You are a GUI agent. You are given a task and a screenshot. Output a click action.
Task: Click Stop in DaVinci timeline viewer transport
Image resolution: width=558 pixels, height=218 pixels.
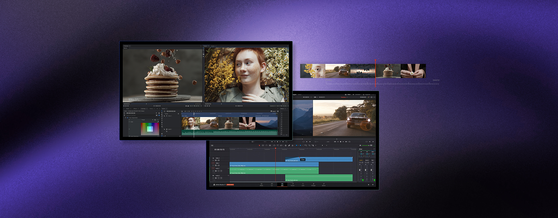(341, 142)
